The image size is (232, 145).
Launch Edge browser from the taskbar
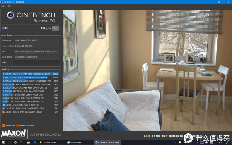35,142
